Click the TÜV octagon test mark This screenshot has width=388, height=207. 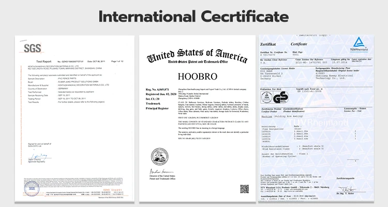coord(266,97)
